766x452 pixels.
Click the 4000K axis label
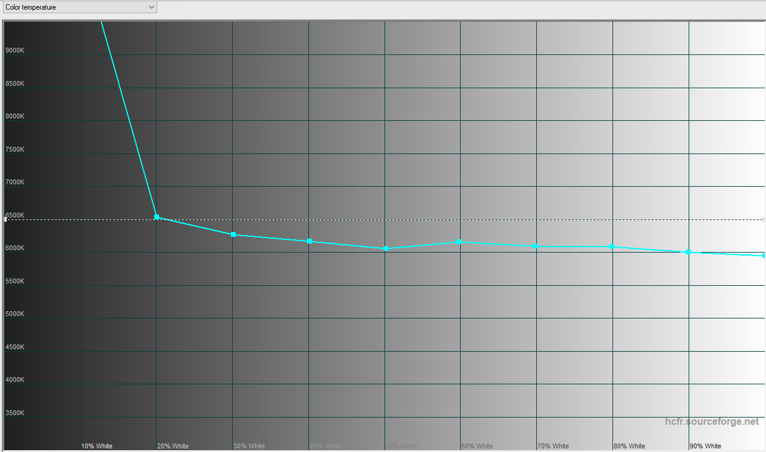click(15, 380)
